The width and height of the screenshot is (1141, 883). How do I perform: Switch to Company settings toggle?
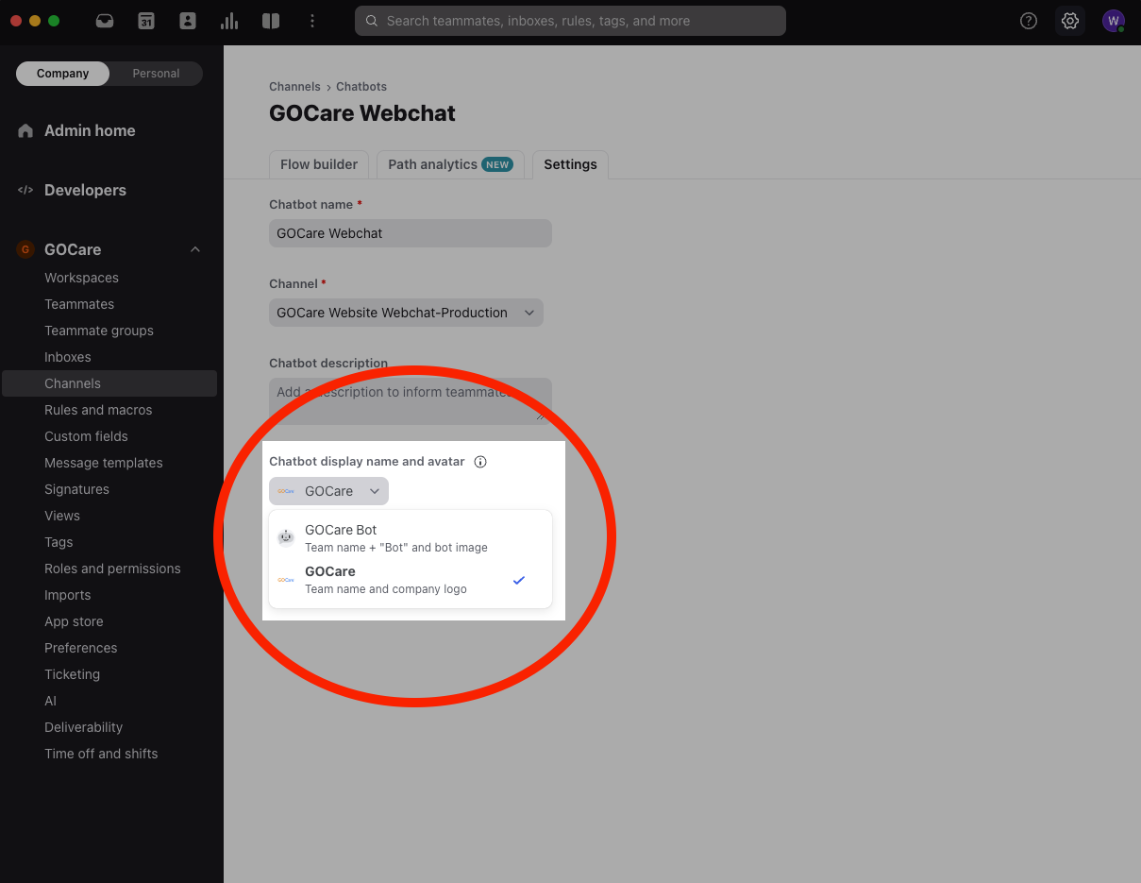pyautogui.click(x=63, y=74)
